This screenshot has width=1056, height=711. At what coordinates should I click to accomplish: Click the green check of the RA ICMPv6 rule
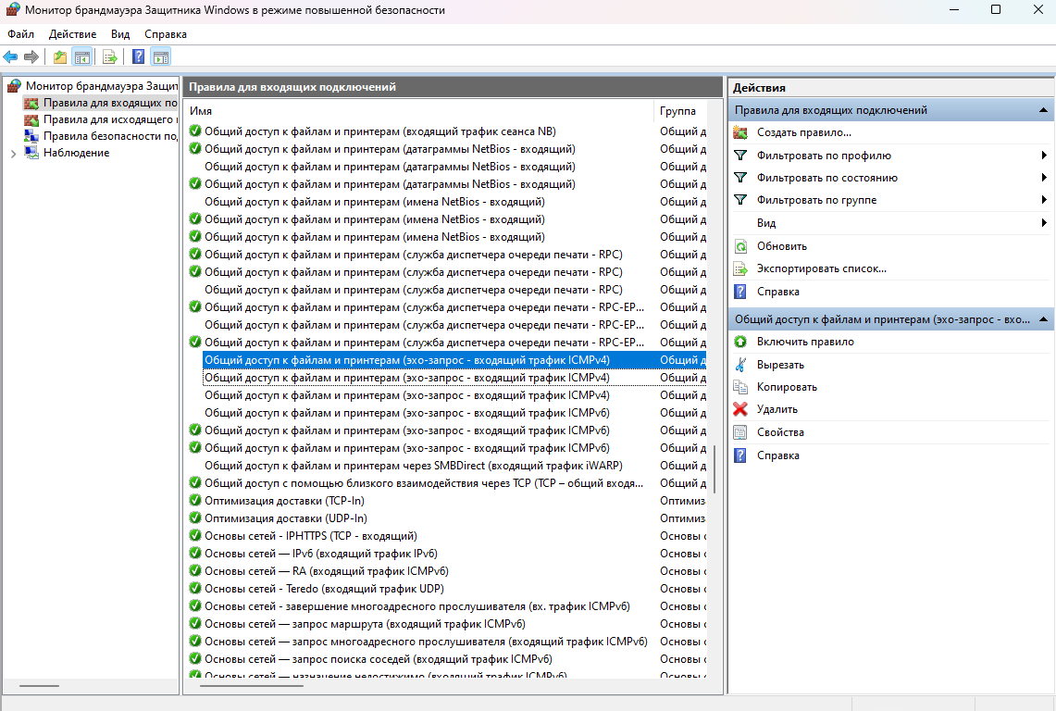coord(195,571)
